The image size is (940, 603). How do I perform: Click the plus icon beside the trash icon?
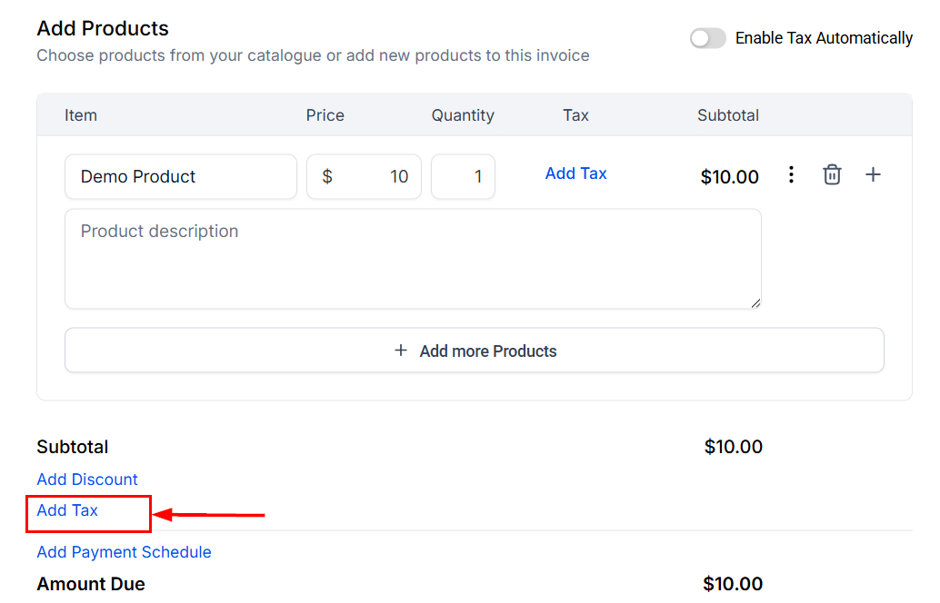pos(873,174)
